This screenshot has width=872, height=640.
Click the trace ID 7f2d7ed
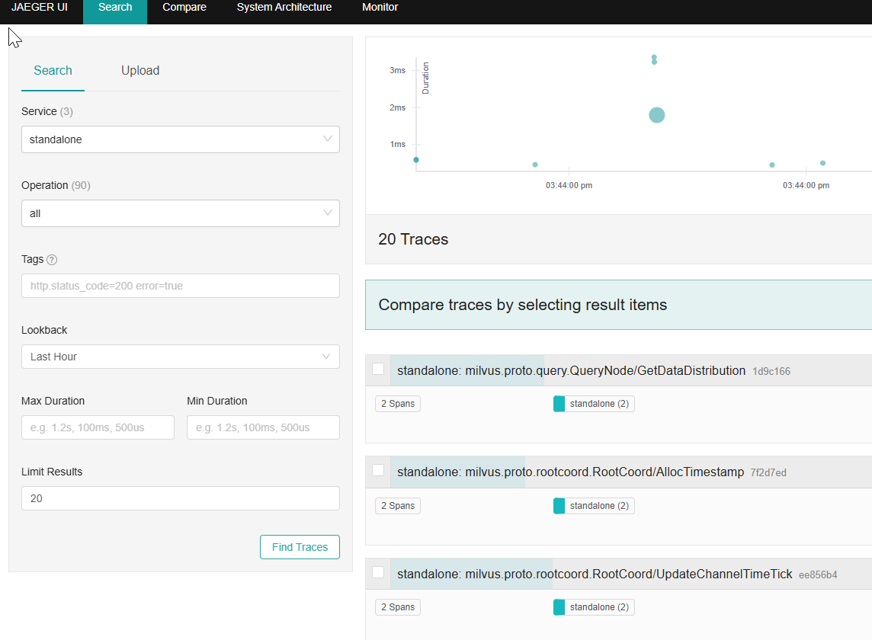(x=768, y=472)
